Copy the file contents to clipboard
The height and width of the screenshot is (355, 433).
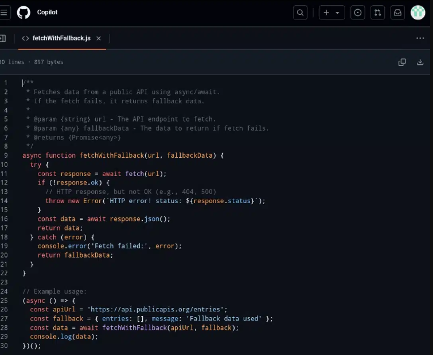tap(402, 62)
